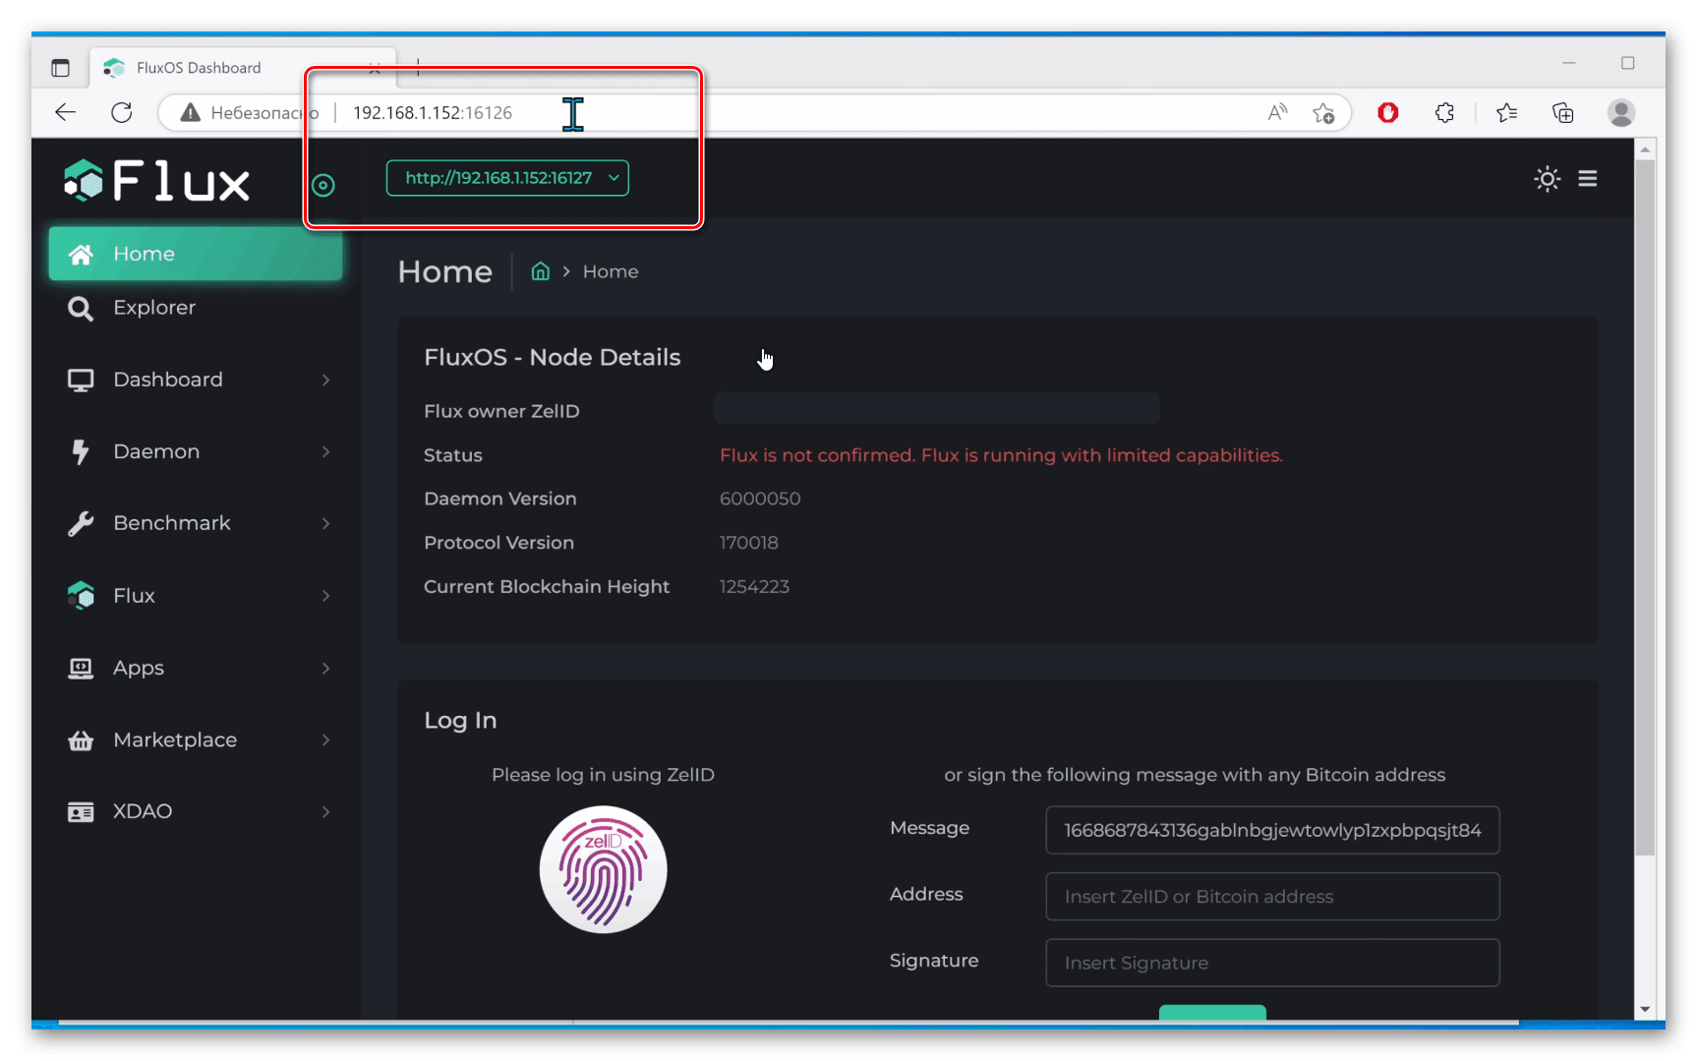Image resolution: width=1697 pixels, height=1061 pixels.
Task: Open the hamburger menu icon
Action: [1588, 179]
